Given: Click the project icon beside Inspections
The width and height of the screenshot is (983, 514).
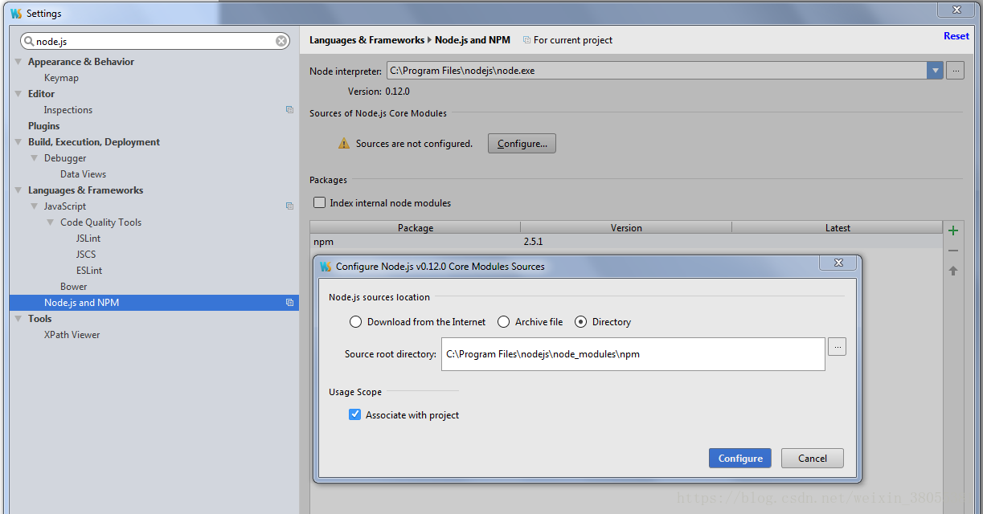Looking at the screenshot, I should tap(289, 110).
